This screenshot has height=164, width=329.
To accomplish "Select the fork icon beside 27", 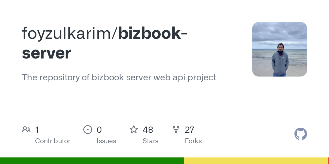I will [176, 130].
